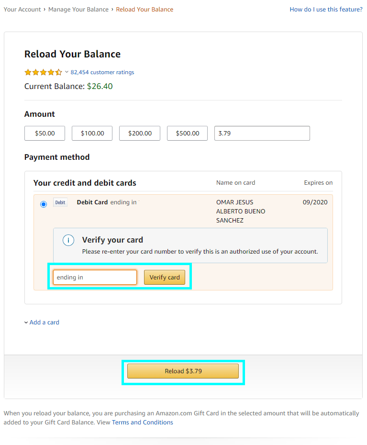Expand the Add a card section
The height and width of the screenshot is (445, 367).
pyautogui.click(x=42, y=323)
